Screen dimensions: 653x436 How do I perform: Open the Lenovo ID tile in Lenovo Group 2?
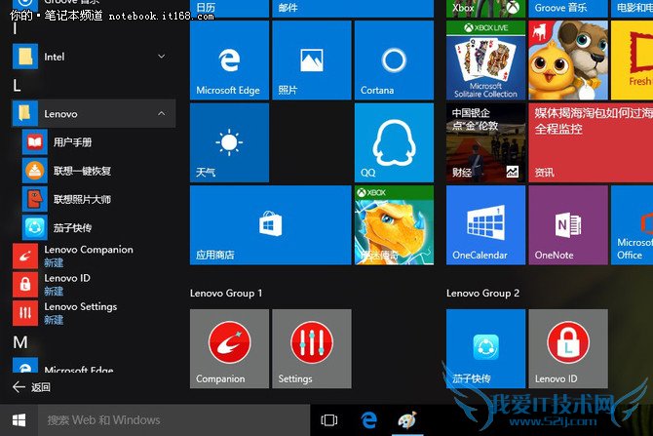[568, 348]
